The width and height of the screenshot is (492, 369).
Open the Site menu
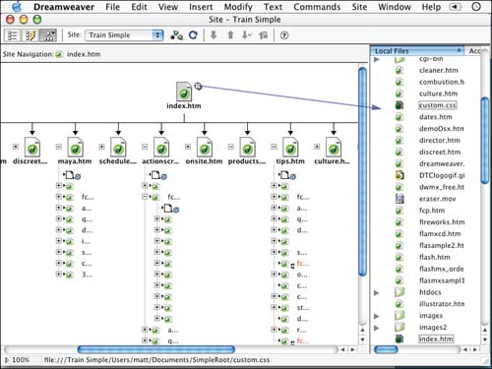(x=359, y=7)
